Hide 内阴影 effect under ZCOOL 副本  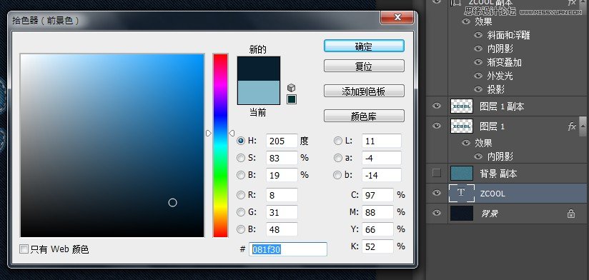[477, 49]
